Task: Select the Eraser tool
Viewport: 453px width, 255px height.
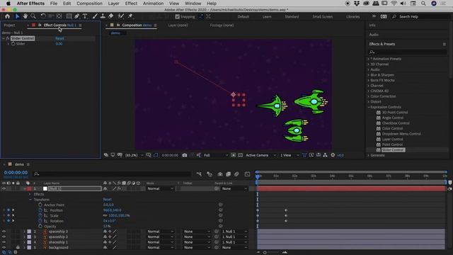Action: (x=111, y=16)
